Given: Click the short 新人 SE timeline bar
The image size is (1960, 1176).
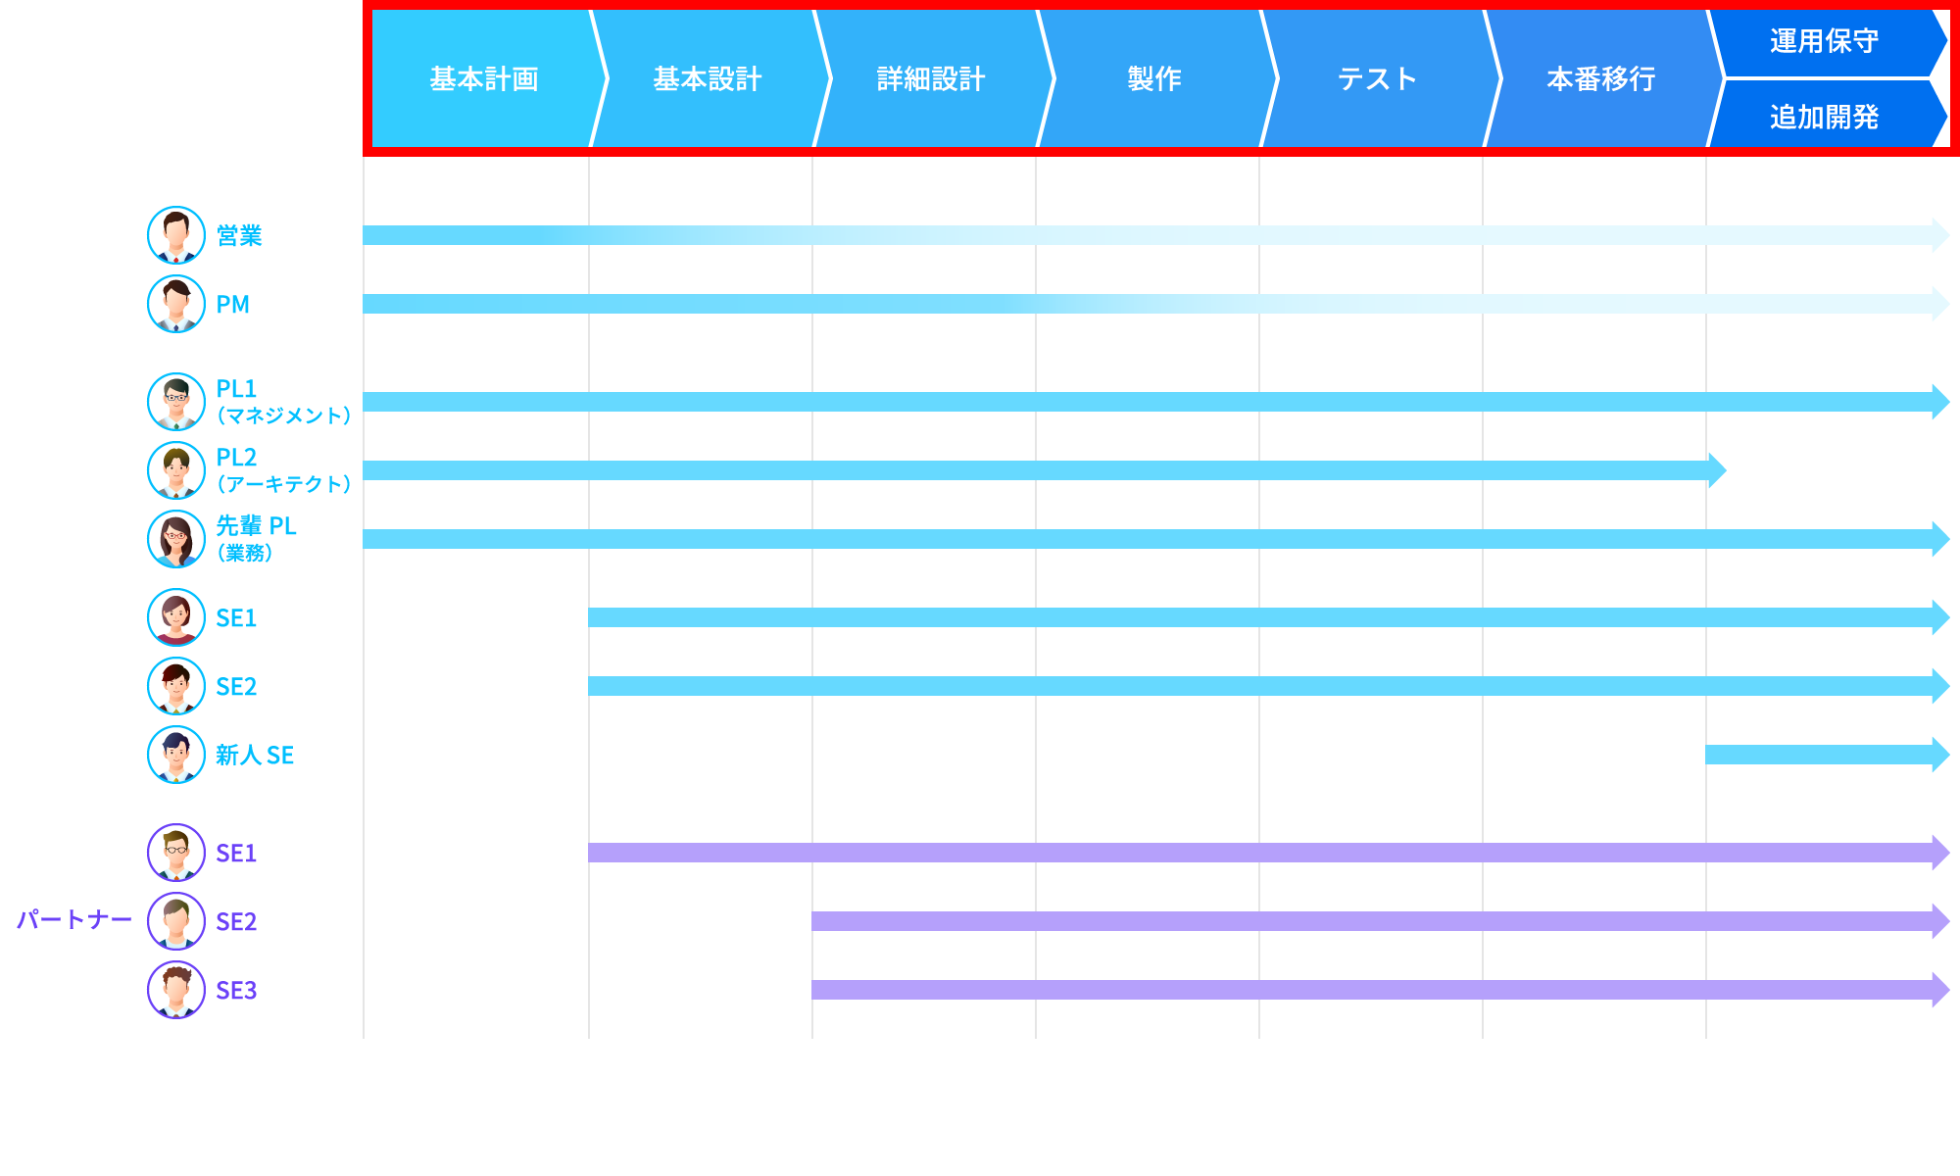Looking at the screenshot, I should [x=1828, y=755].
